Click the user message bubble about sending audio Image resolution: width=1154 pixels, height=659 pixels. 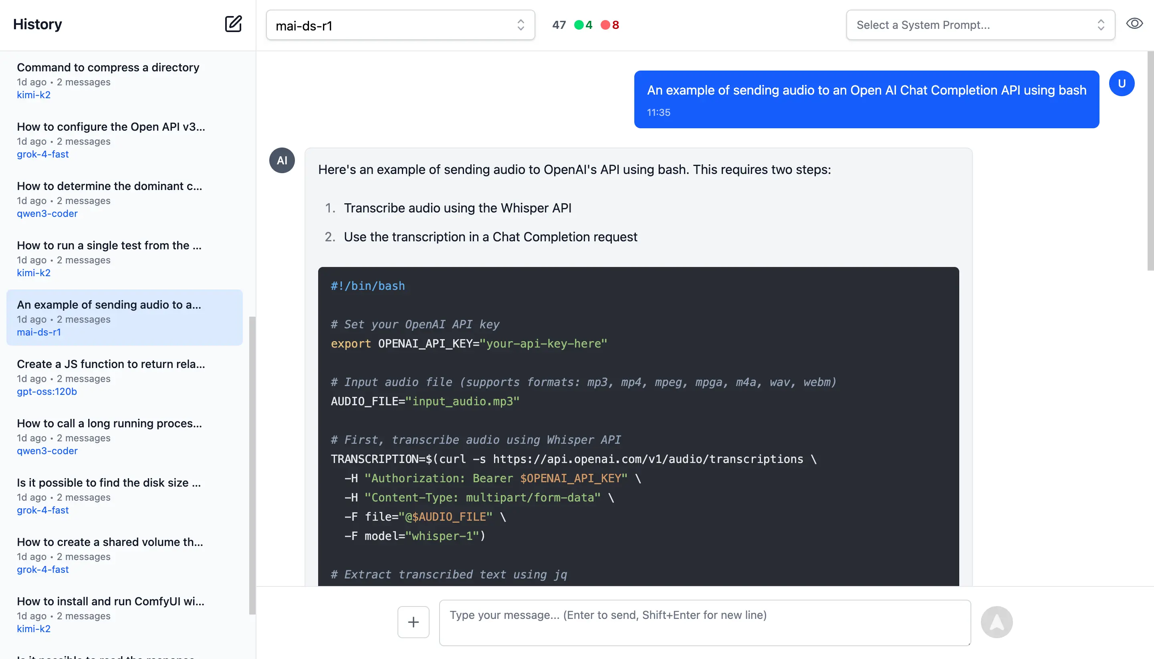(866, 99)
